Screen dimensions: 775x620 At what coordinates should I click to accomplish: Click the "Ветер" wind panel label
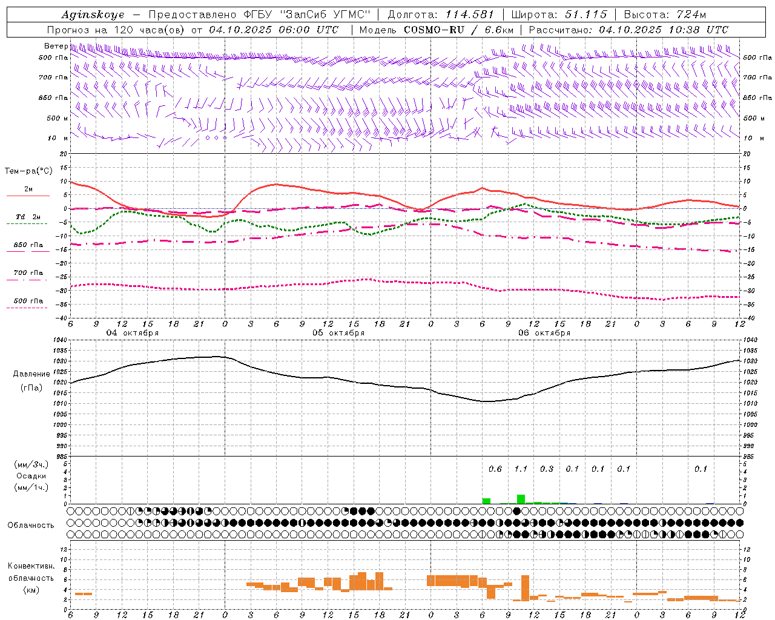pyautogui.click(x=56, y=46)
